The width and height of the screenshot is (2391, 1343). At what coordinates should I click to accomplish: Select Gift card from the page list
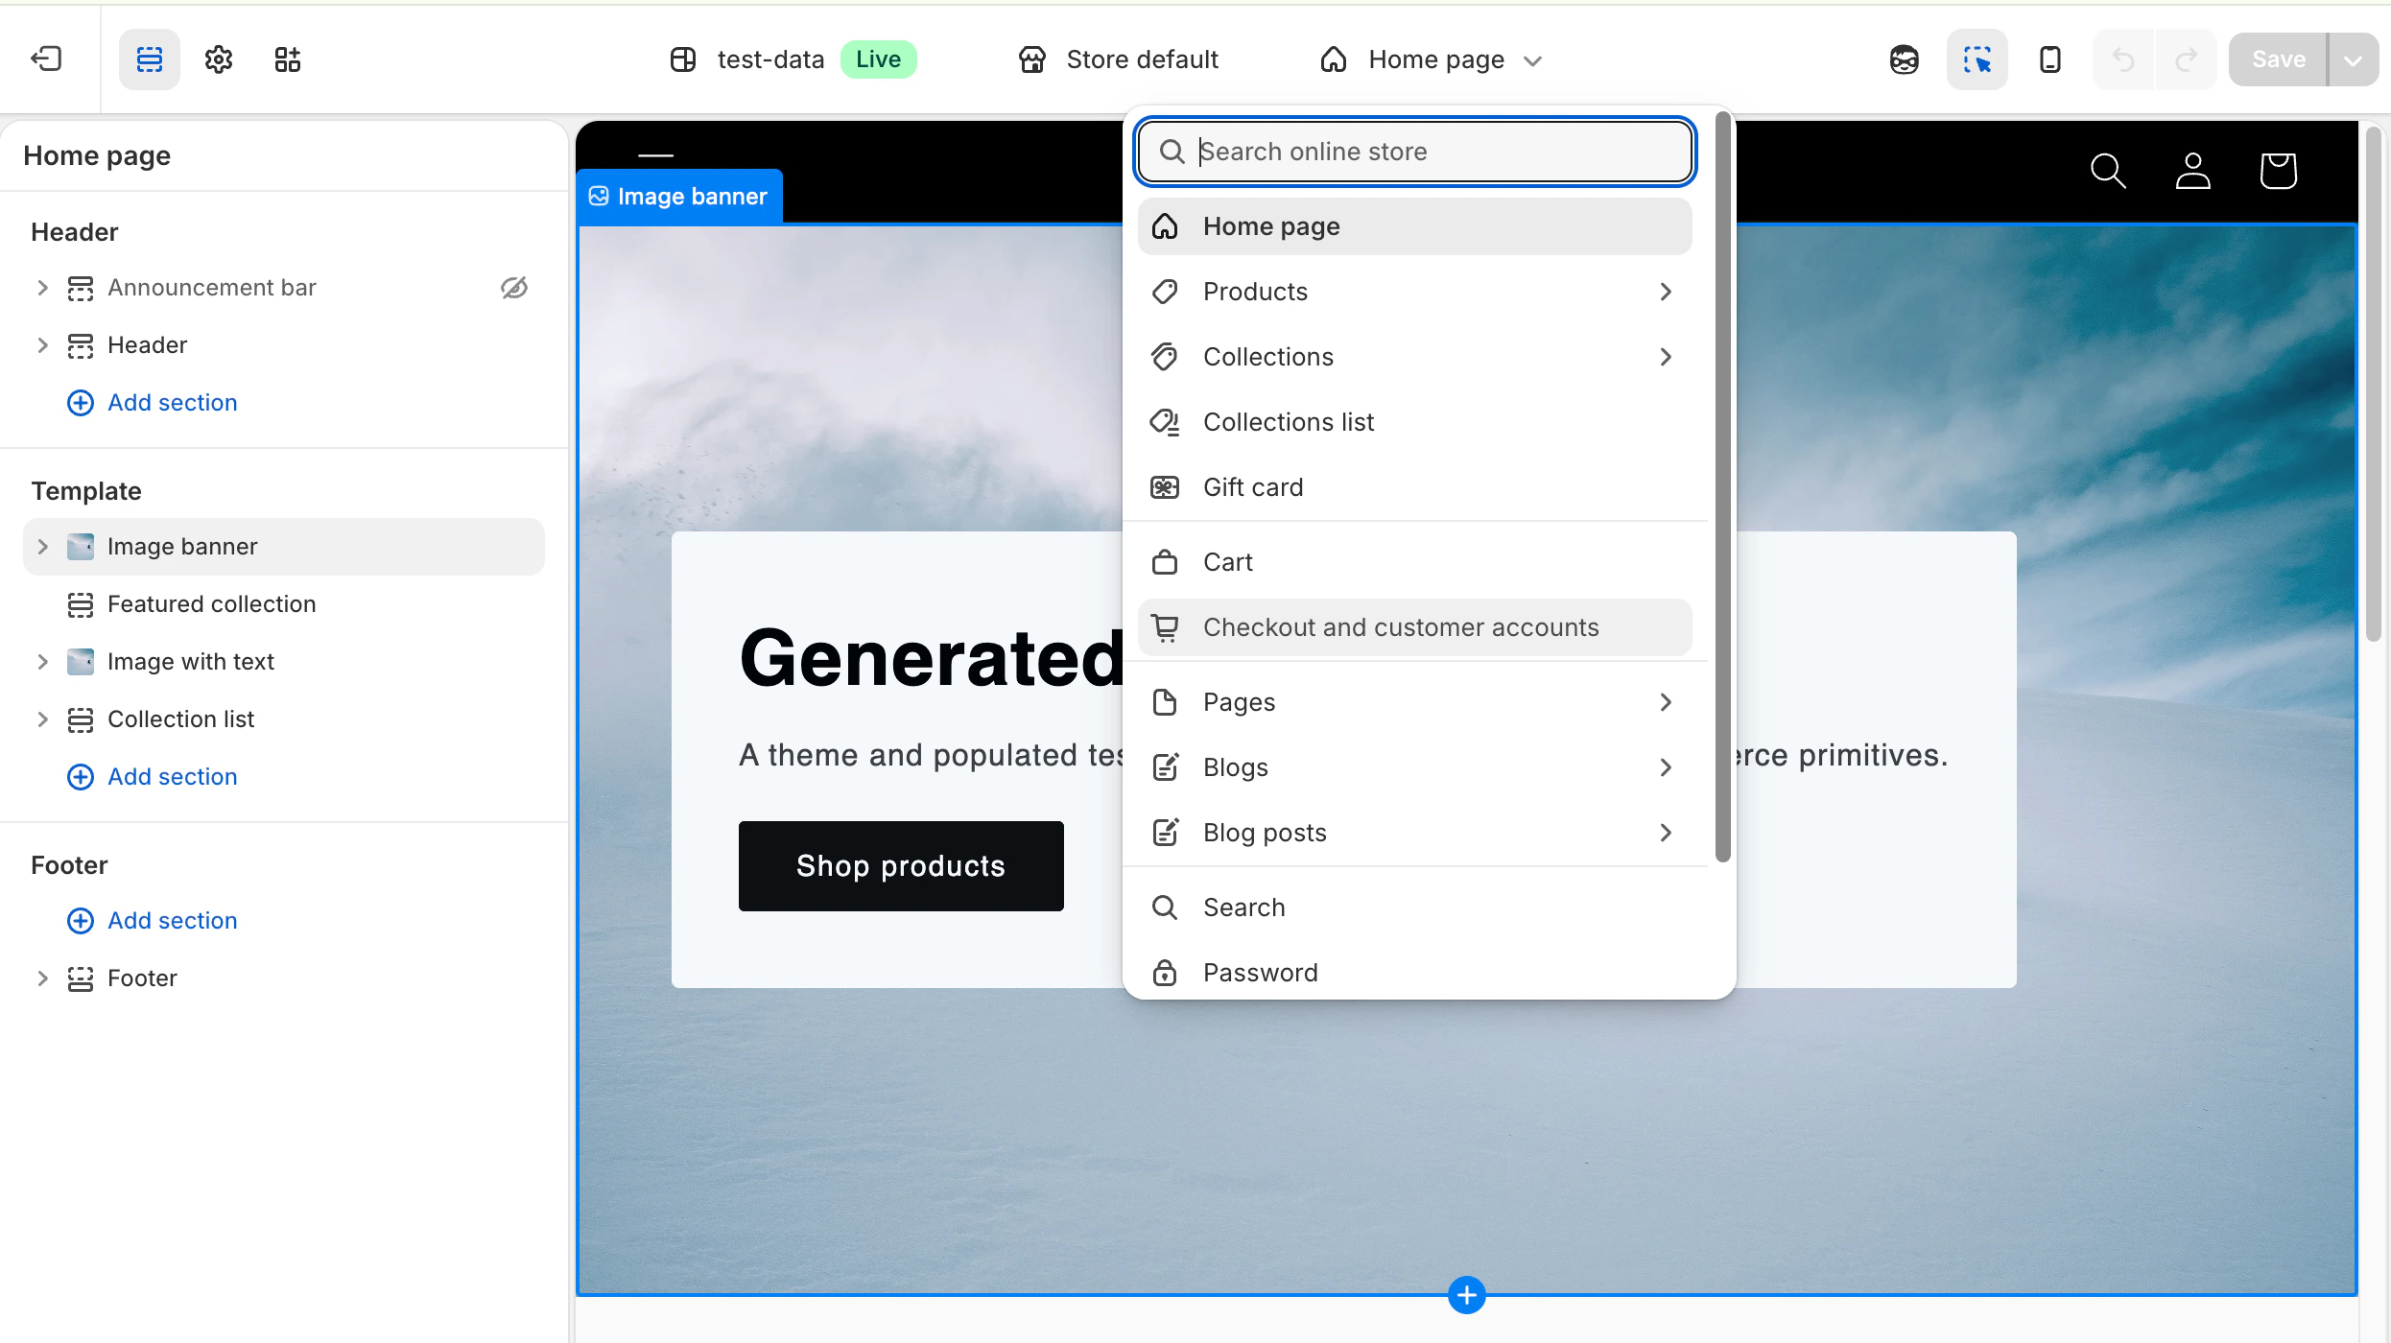1253,486
